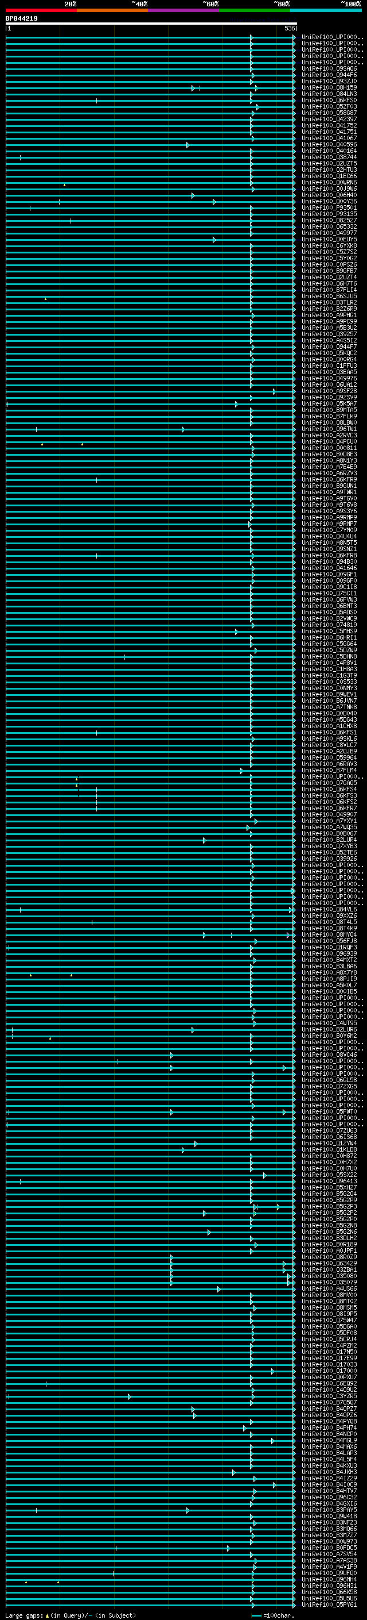Click the UniRef100_Q42397 label
Image resolution: width=367 pixels, height=1620 pixels.
pyautogui.click(x=329, y=119)
